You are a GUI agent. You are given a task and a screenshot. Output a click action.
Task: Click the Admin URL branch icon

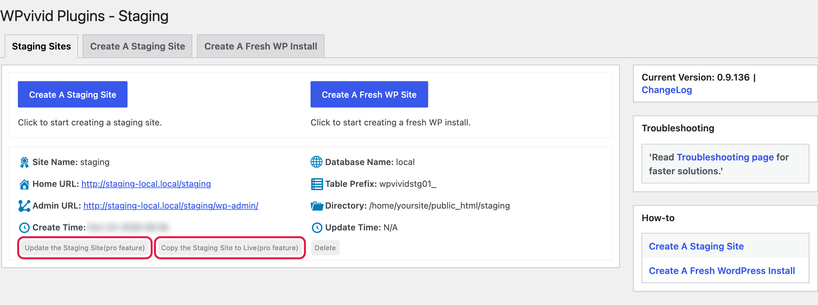click(x=24, y=206)
